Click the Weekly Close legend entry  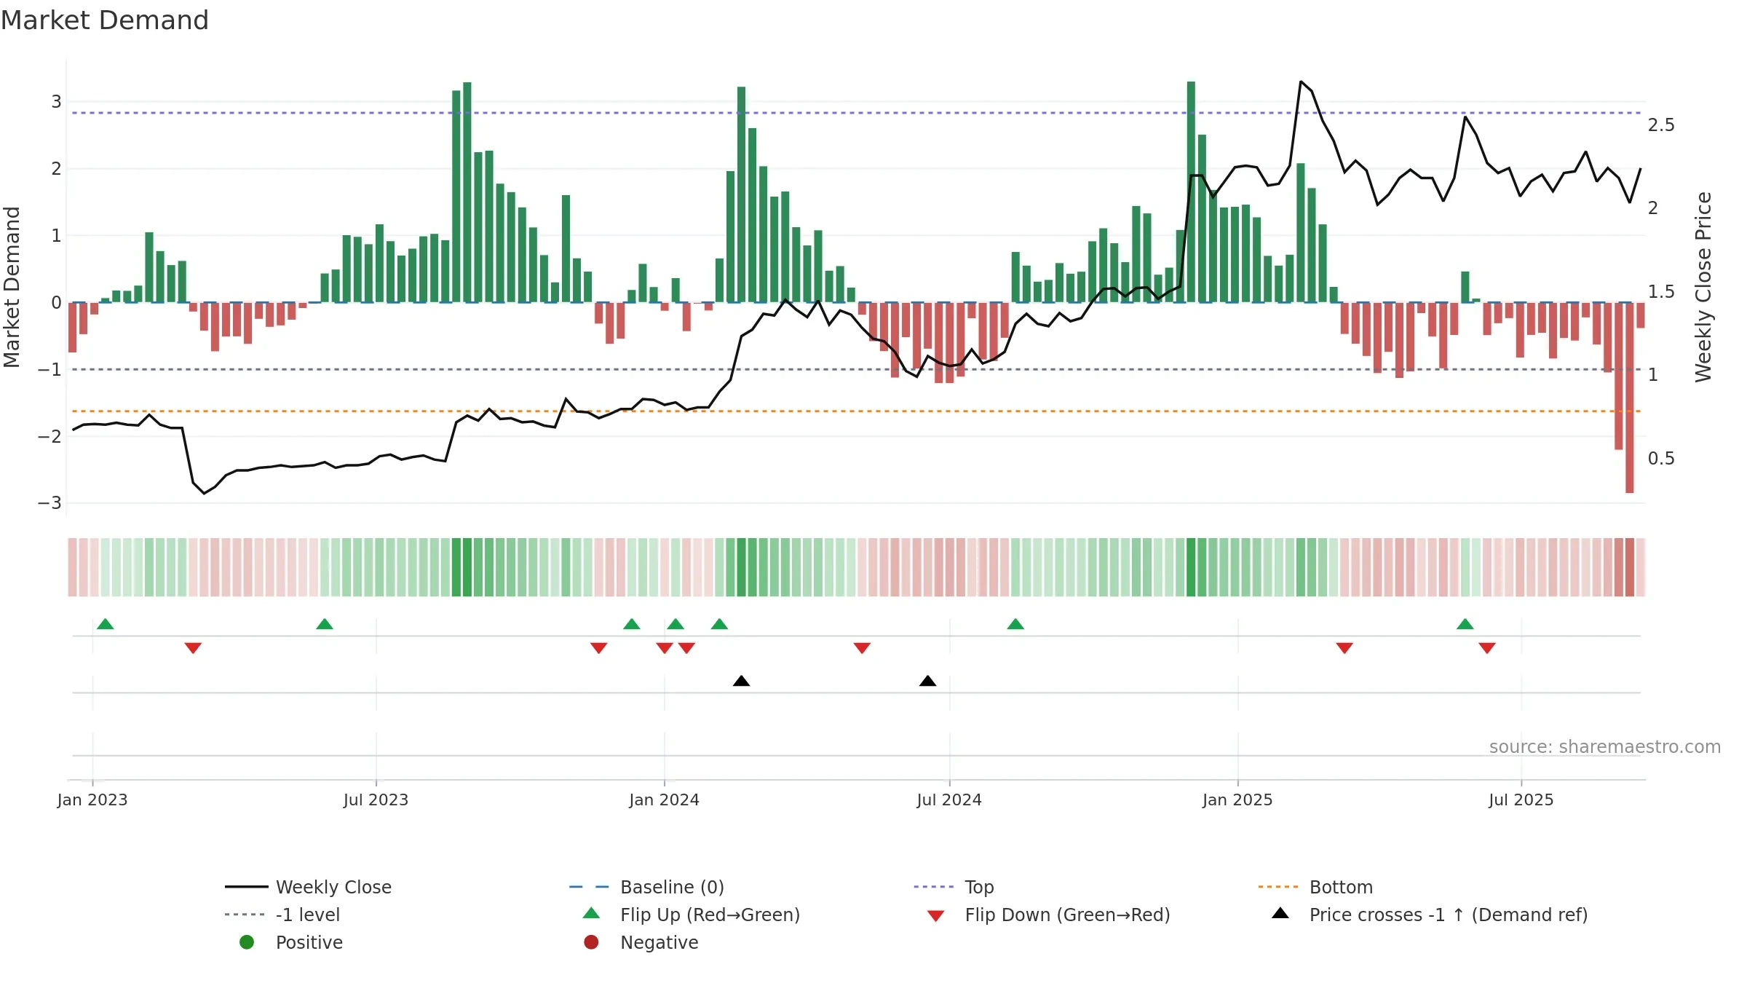click(x=309, y=887)
